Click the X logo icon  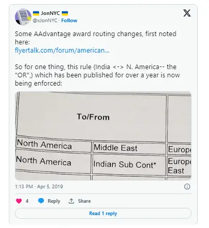click(x=187, y=13)
